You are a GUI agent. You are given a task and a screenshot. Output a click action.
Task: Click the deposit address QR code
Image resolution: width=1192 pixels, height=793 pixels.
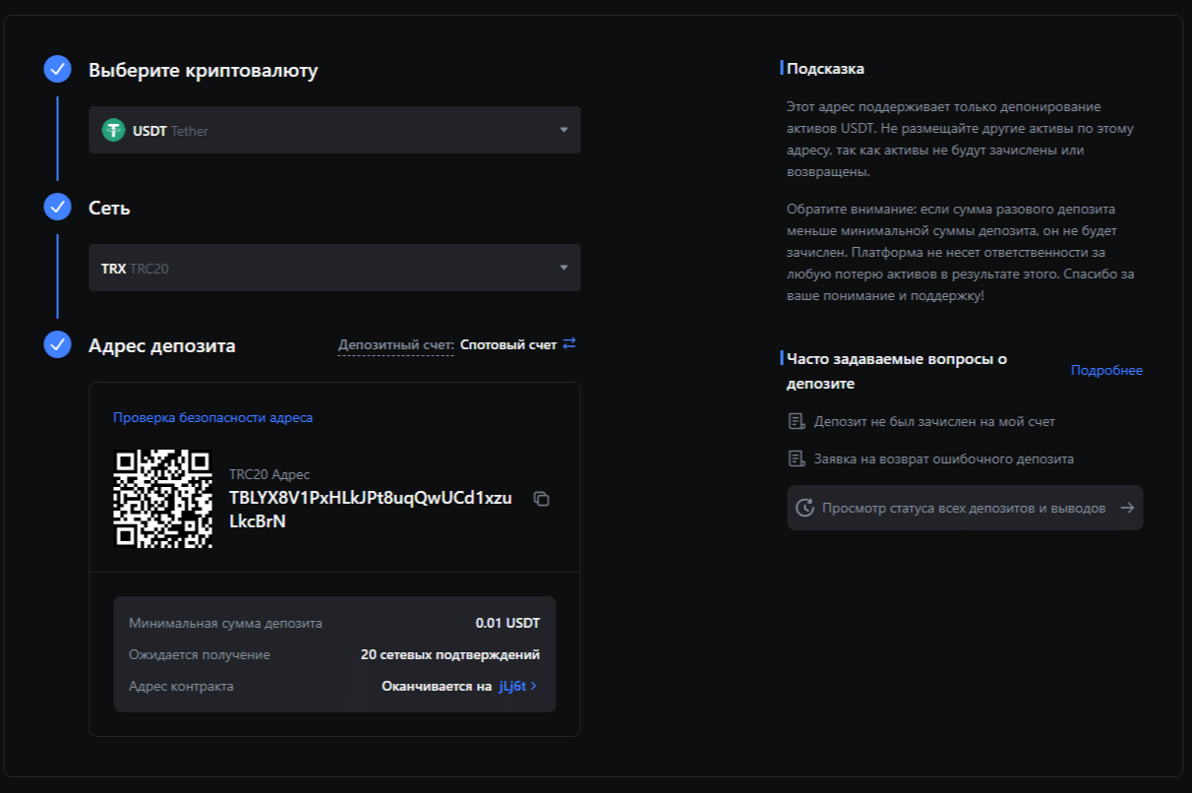point(163,499)
